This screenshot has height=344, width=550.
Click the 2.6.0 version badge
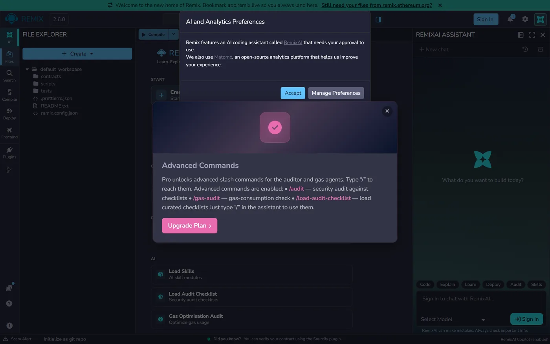(x=59, y=19)
